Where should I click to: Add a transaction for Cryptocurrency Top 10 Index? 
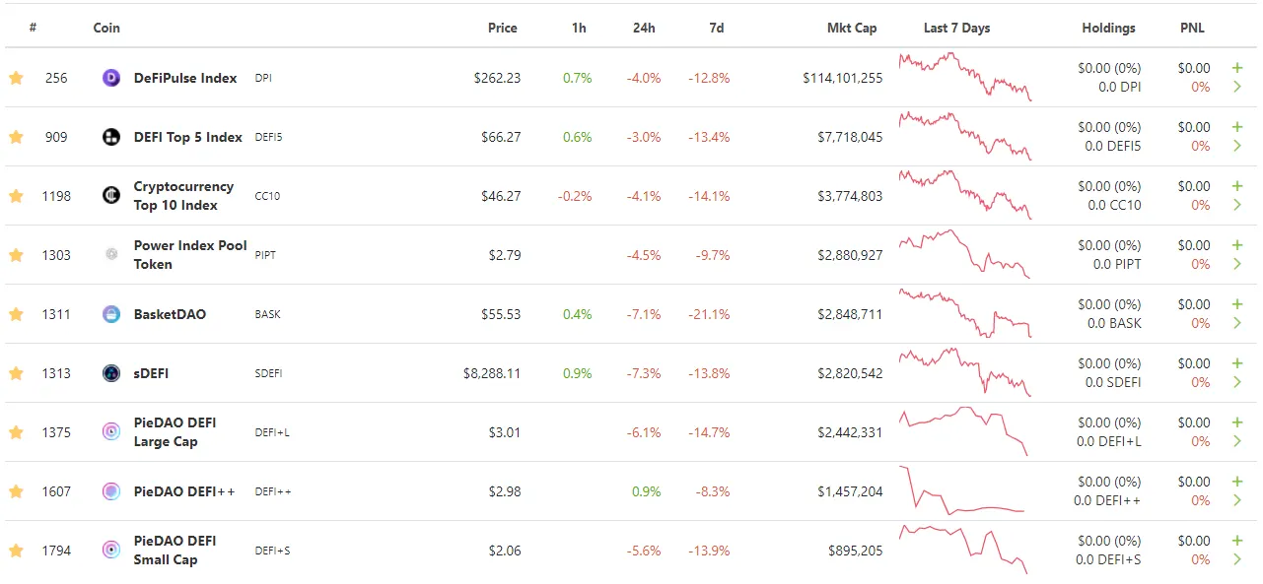(1238, 186)
